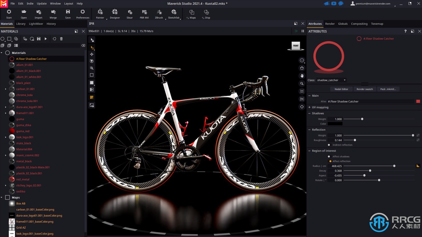The width and height of the screenshot is (422, 237).
Task: Expand the UV mapping section
Action: click(309, 107)
